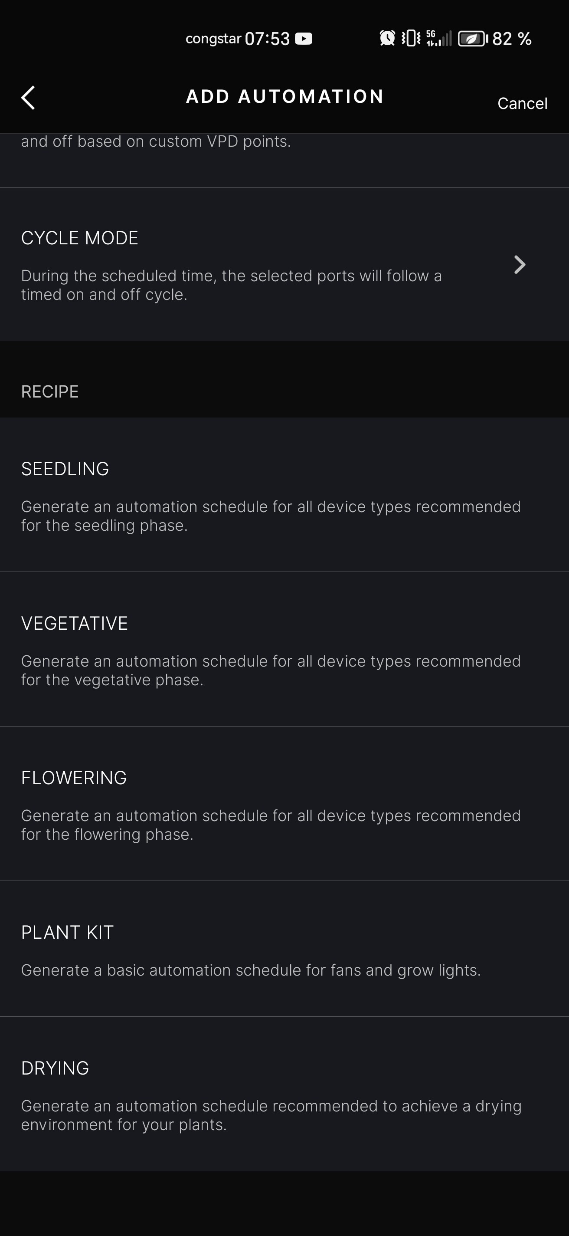Tap the custom VPD points description text
Image resolution: width=569 pixels, height=1236 pixels.
click(x=156, y=141)
